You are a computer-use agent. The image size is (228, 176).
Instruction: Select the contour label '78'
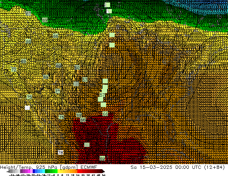click(x=60, y=153)
